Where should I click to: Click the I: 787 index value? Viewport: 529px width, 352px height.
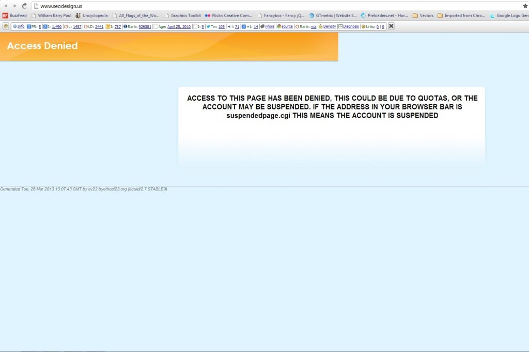coord(118,27)
